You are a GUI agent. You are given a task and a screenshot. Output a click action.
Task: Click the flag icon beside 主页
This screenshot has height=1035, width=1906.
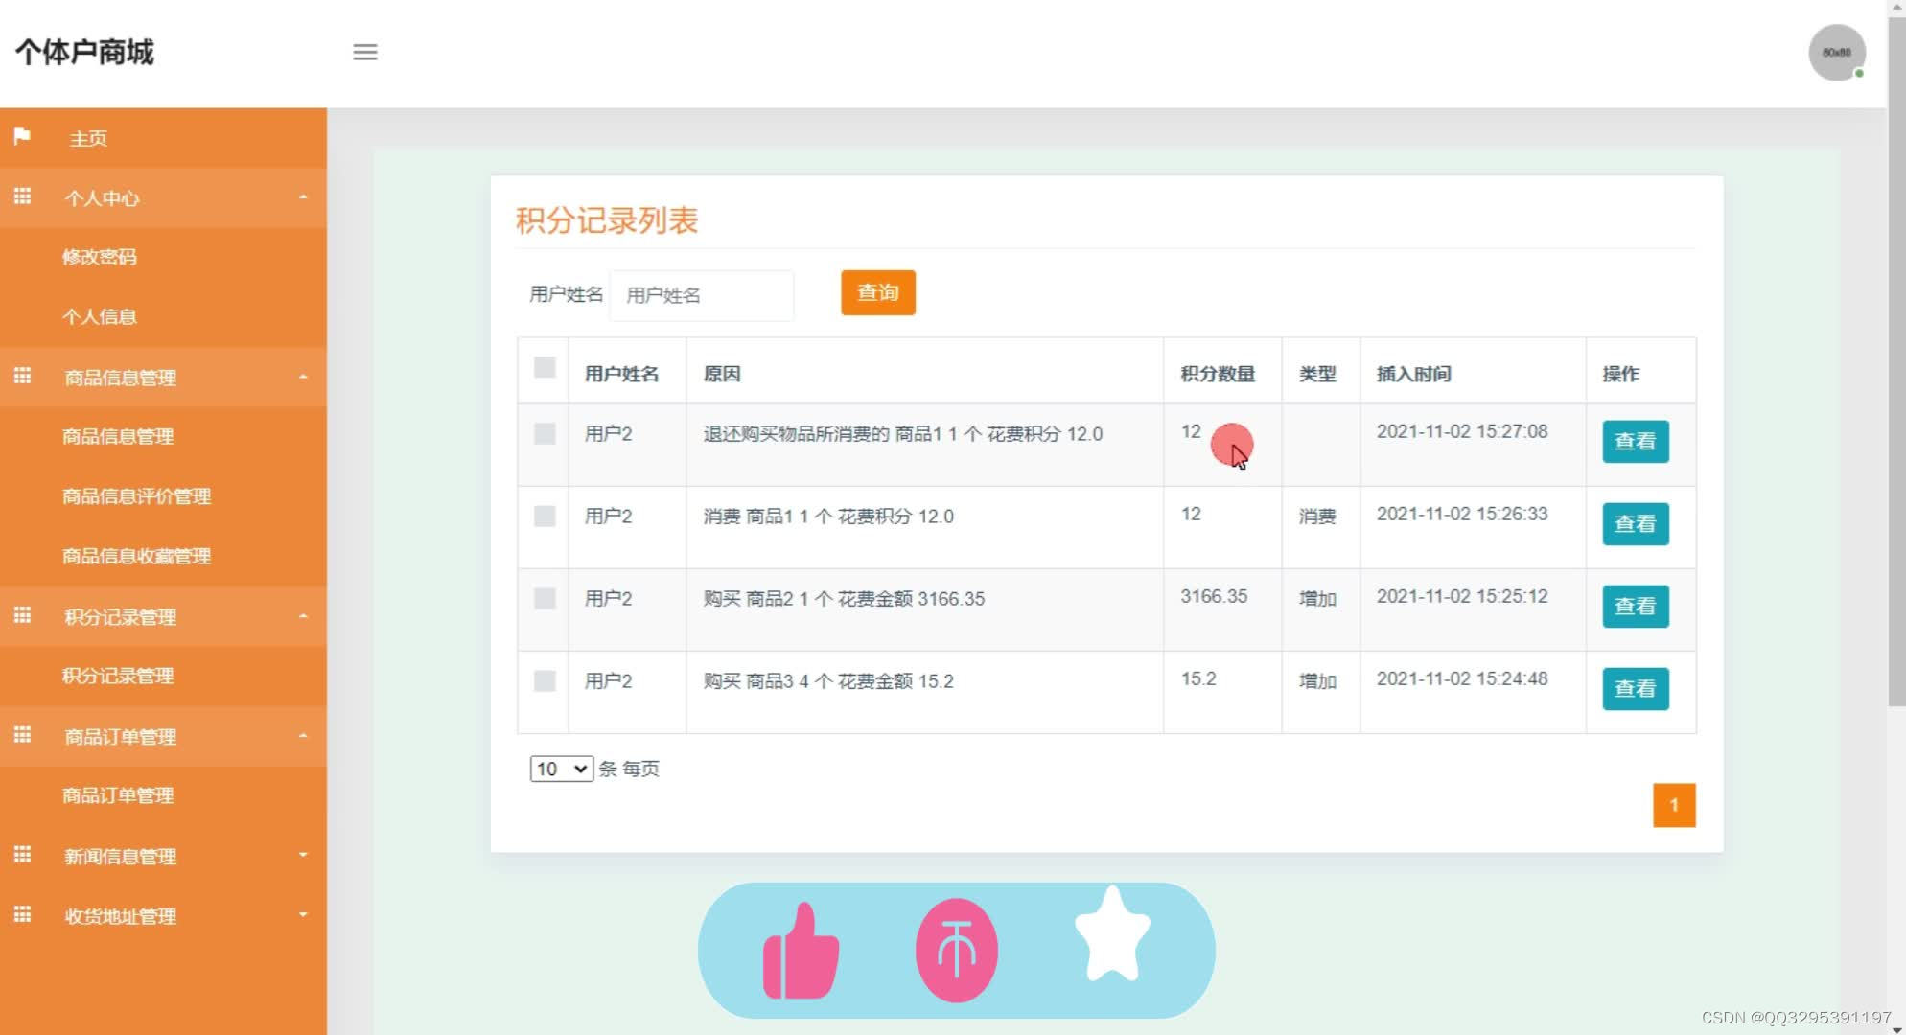(x=22, y=136)
